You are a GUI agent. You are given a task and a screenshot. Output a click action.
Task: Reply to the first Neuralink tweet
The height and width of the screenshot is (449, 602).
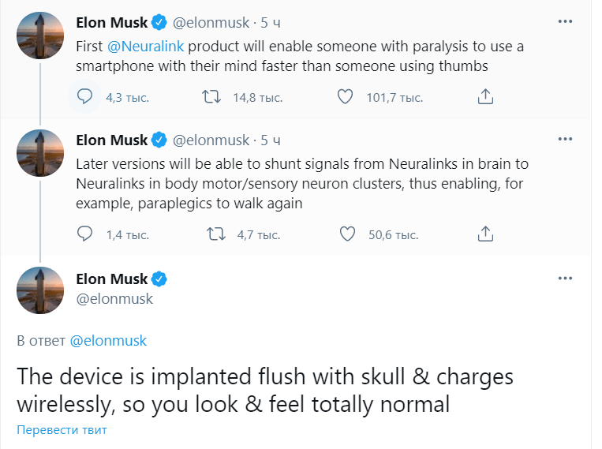point(85,97)
